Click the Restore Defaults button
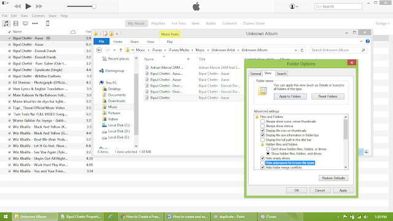The width and height of the screenshot is (393, 221). (x=333, y=178)
